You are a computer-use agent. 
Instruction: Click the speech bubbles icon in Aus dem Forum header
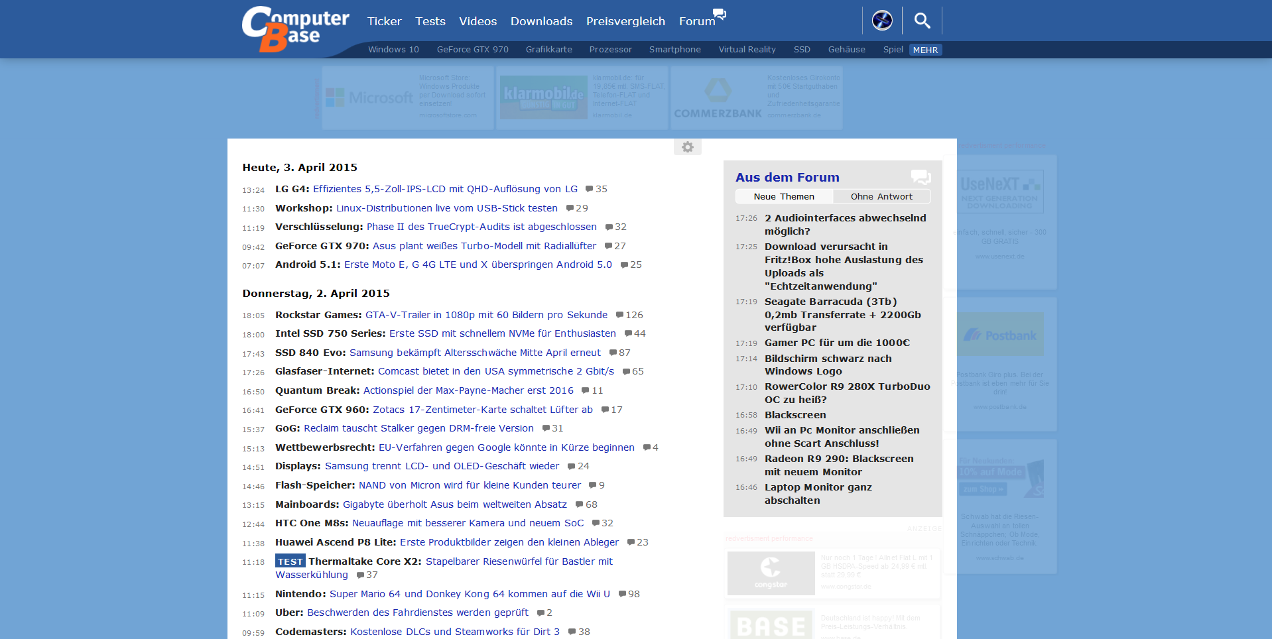coord(921,177)
